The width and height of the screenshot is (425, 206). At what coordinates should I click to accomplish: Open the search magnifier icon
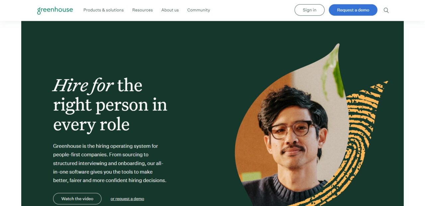tap(386, 10)
